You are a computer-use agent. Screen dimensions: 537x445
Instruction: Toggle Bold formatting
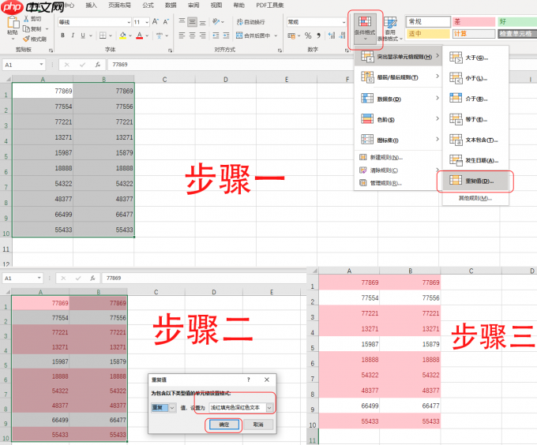coord(62,36)
